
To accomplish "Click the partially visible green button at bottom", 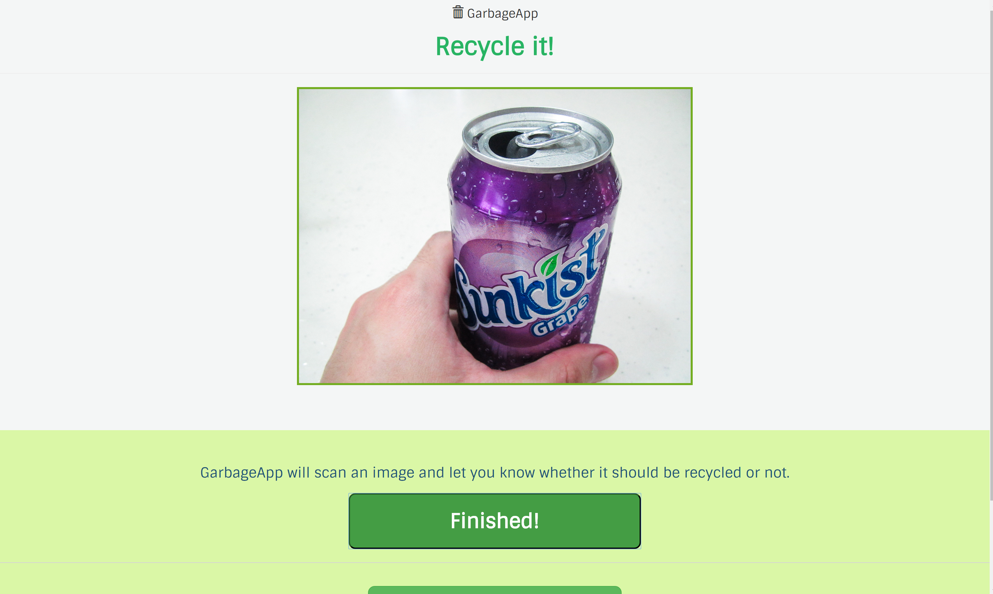I will pyautogui.click(x=495, y=590).
